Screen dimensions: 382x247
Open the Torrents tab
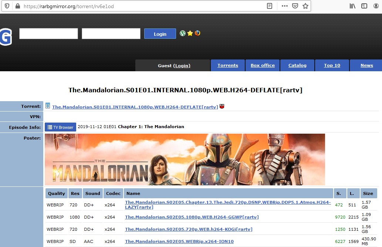click(x=228, y=65)
